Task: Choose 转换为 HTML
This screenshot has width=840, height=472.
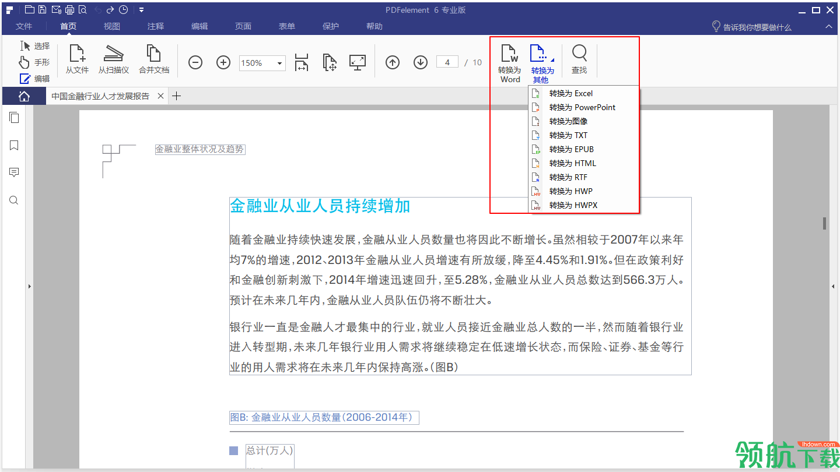Action: click(x=583, y=163)
